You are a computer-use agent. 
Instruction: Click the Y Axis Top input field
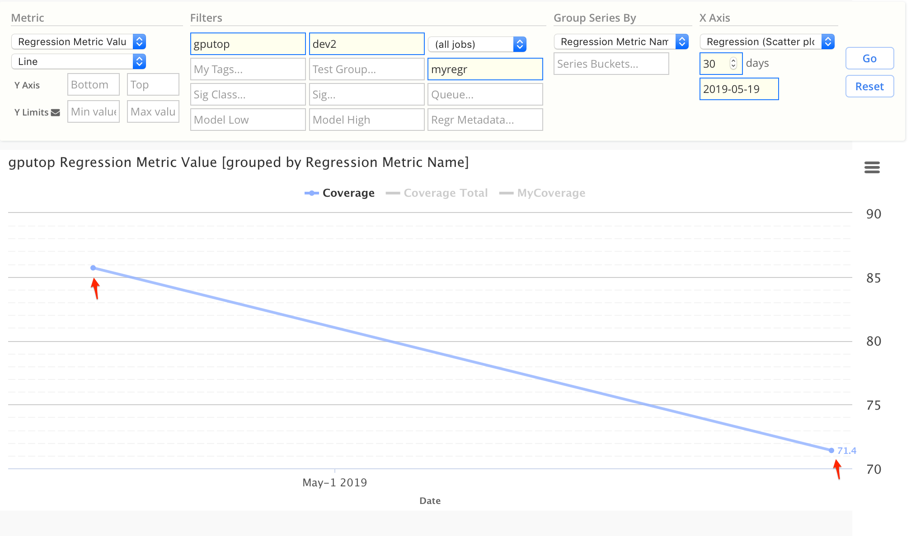(x=153, y=84)
